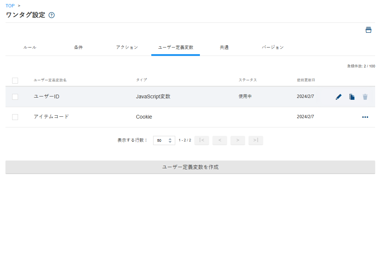Check the ユーザーID row checkbox
Image resolution: width=381 pixels, height=264 pixels.
(15, 97)
